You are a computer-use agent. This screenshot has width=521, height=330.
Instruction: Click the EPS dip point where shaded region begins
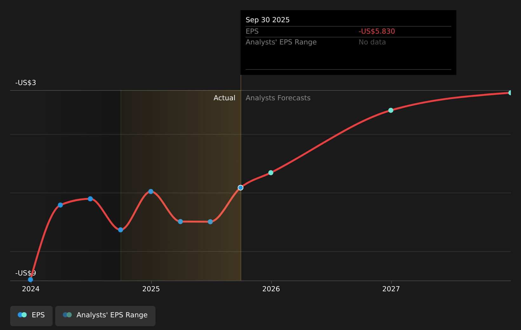pos(121,230)
